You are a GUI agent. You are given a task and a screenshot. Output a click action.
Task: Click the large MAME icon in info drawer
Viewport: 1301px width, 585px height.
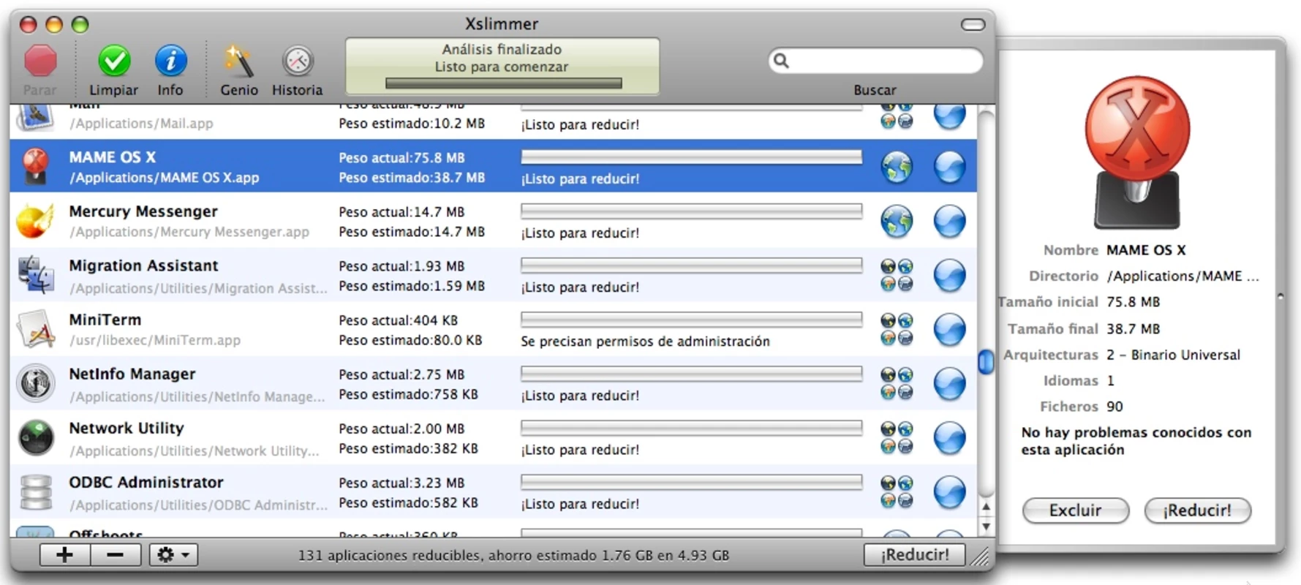click(x=1137, y=152)
